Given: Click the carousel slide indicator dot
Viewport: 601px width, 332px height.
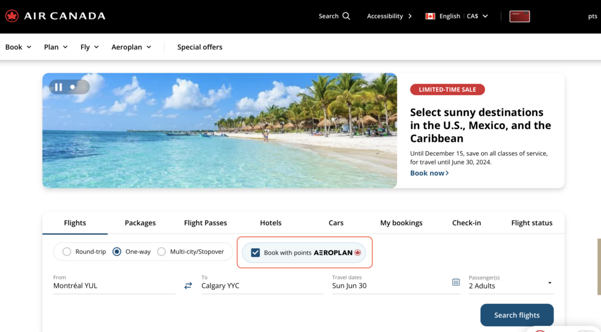Looking at the screenshot, I should click(73, 87).
